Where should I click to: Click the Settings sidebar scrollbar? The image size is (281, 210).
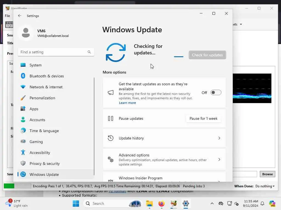click(94, 126)
